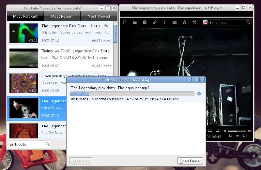Screen dimensions: 261x170
Task: Click the Open Folder button in Recordings
Action: click(x=190, y=161)
